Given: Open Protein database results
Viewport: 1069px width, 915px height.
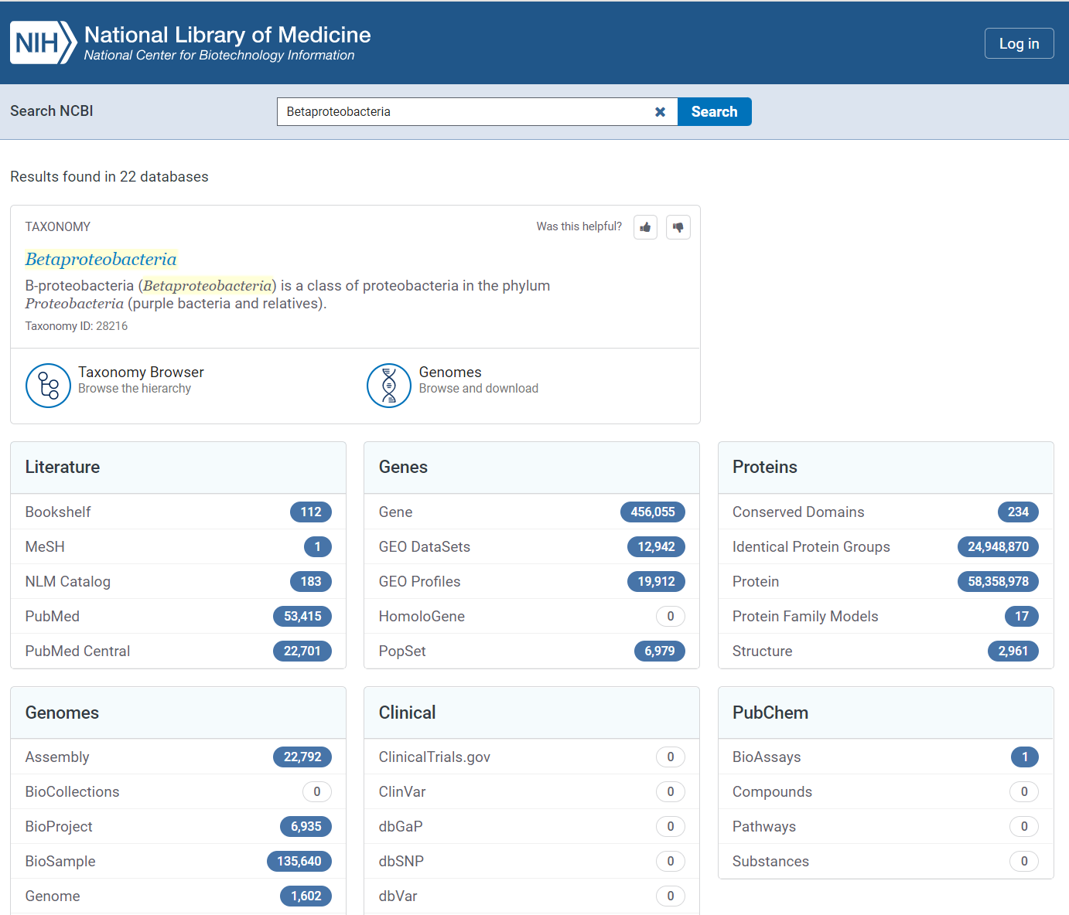Looking at the screenshot, I should tap(886, 581).
